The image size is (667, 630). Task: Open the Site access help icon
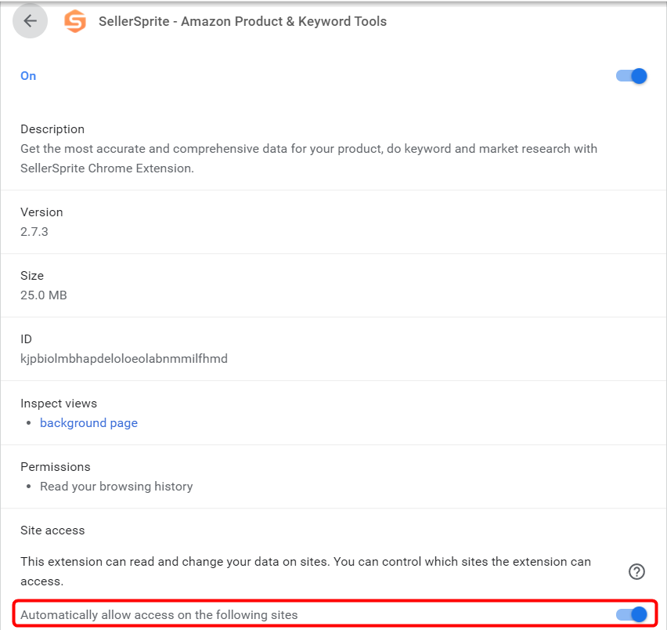pos(636,572)
